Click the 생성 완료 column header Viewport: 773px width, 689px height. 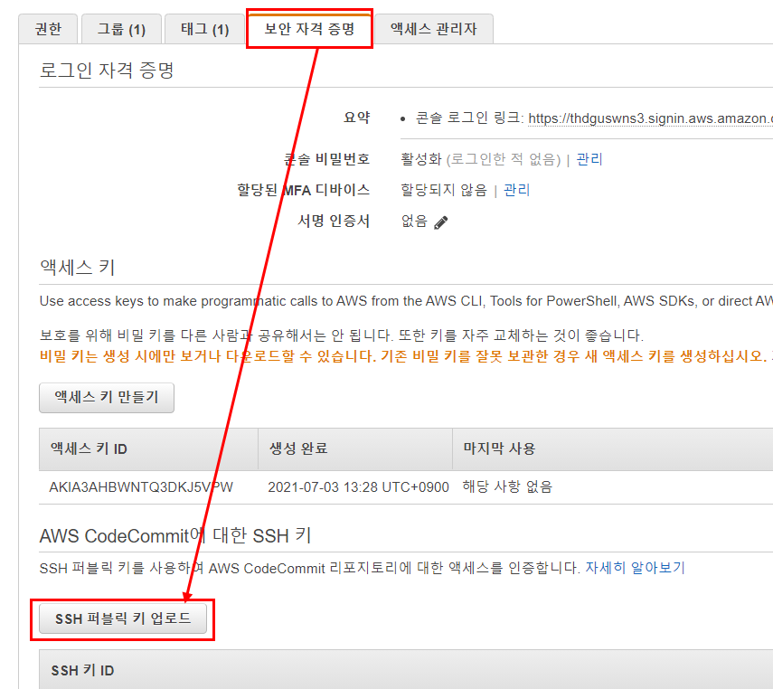coord(355,448)
